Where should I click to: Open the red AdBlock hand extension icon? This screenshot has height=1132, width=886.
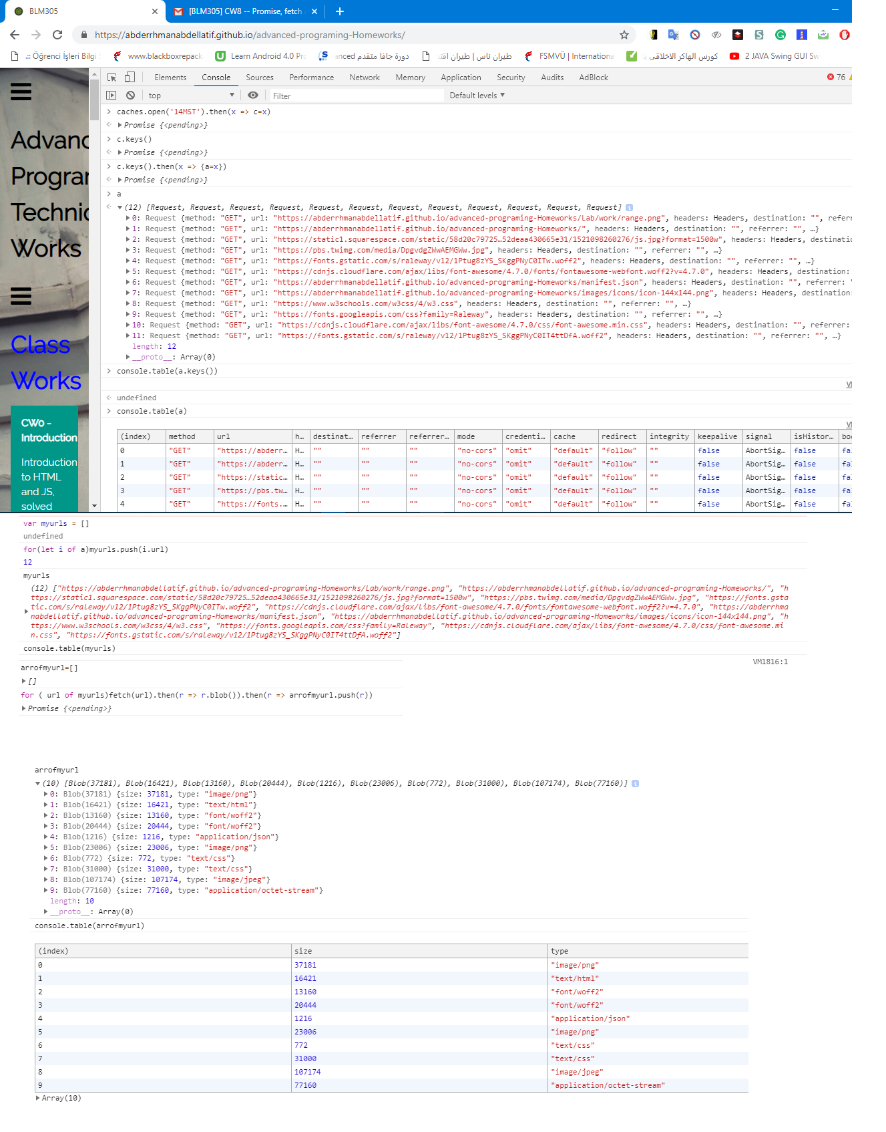(845, 35)
